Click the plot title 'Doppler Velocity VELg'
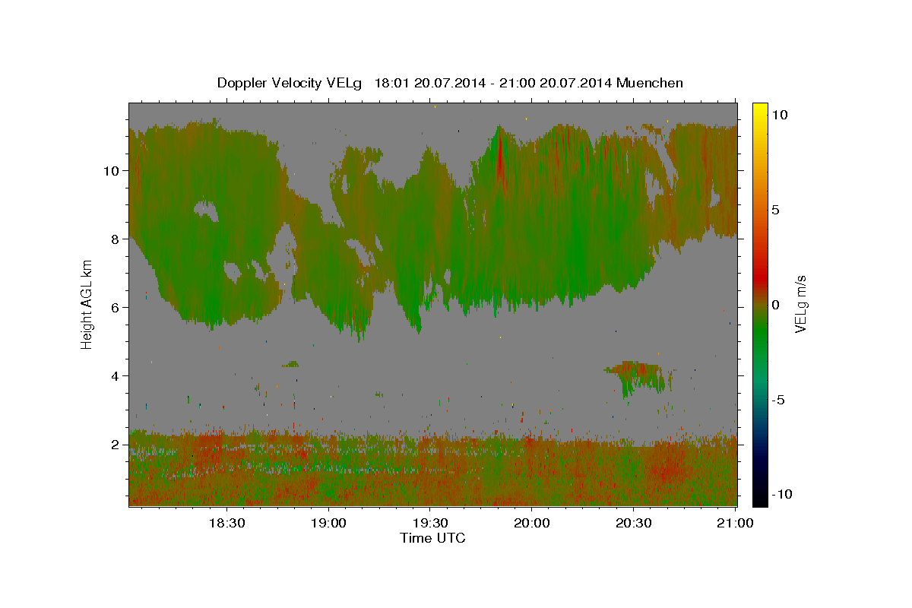 coord(290,83)
